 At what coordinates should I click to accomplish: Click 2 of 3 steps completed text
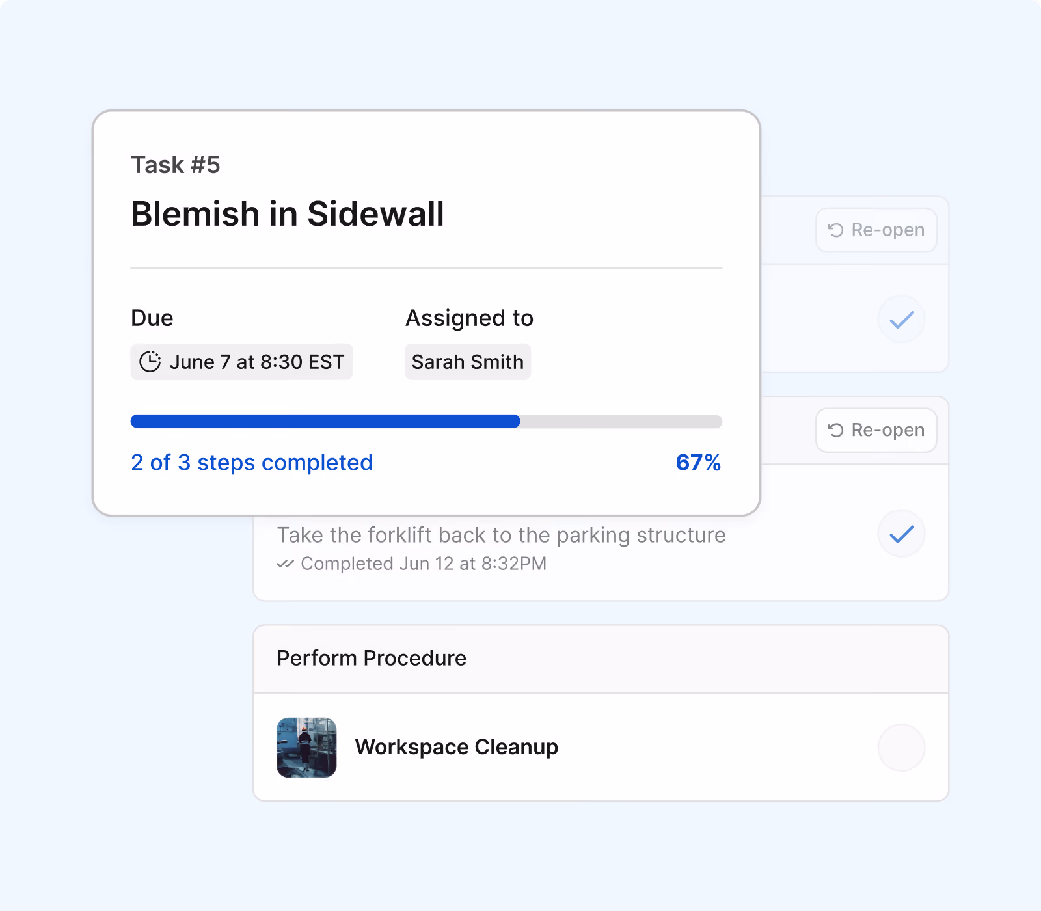point(252,463)
